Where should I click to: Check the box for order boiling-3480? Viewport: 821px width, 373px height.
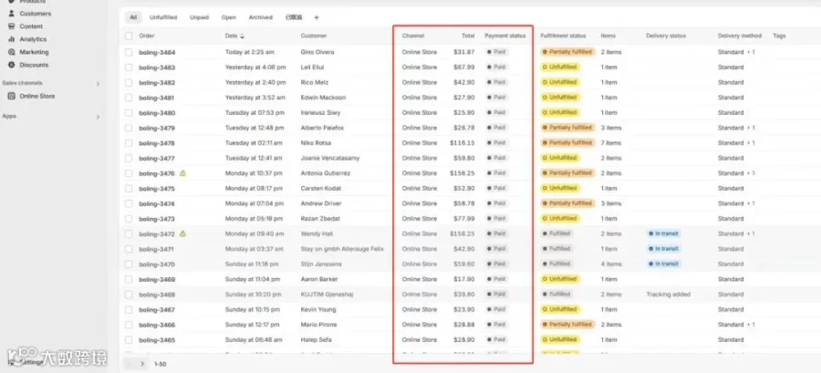click(x=129, y=112)
